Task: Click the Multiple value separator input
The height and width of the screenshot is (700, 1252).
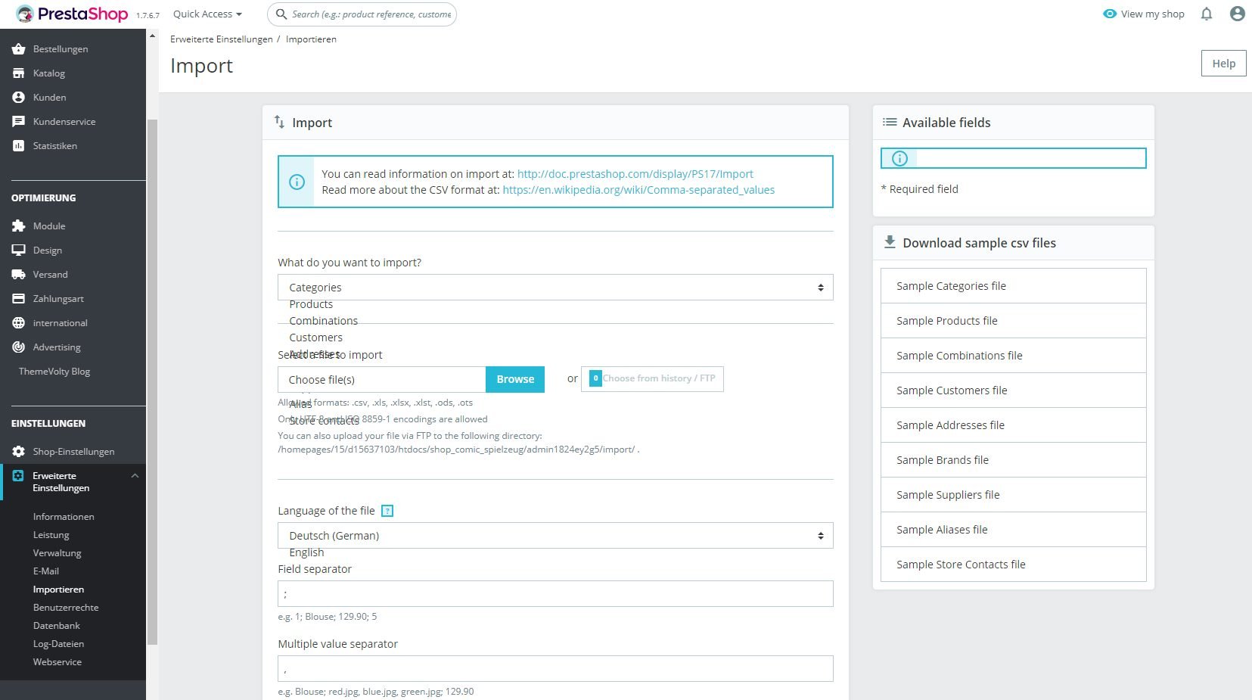Action: (x=555, y=669)
